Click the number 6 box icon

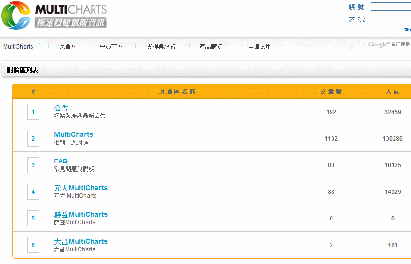coord(33,245)
